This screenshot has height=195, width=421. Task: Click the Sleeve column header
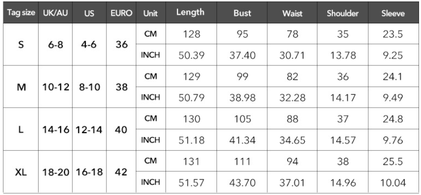pyautogui.click(x=393, y=13)
